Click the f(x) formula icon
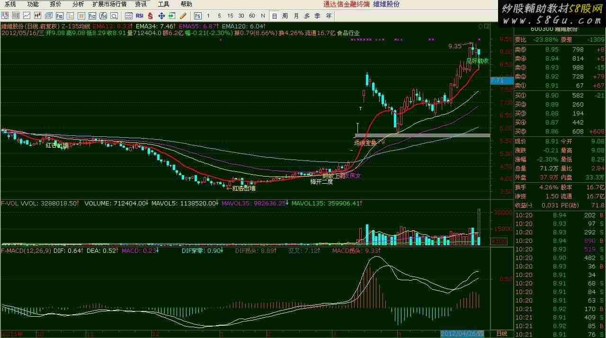The image size is (606, 338). pos(103,16)
